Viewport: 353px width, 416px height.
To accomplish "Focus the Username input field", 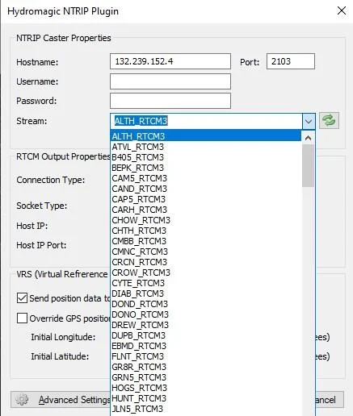I will [170, 81].
